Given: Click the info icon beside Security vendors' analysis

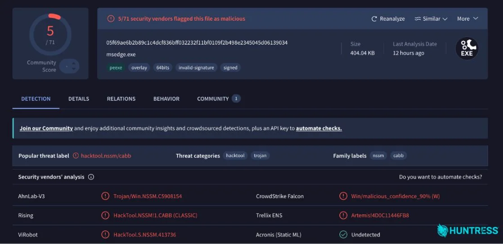Looking at the screenshot, I should pyautogui.click(x=91, y=177).
